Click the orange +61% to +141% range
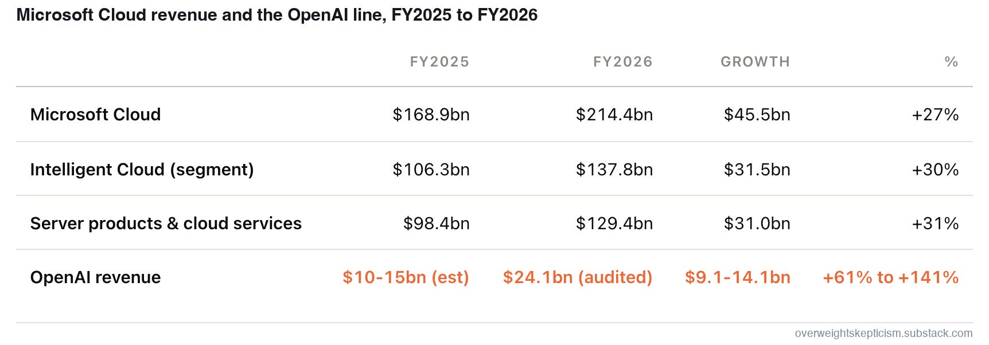The height and width of the screenshot is (345, 989). click(x=891, y=277)
